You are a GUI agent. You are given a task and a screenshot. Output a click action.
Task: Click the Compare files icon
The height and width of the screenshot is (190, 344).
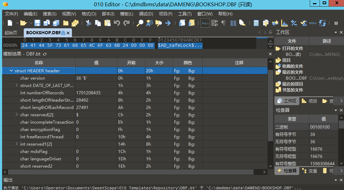point(265,23)
